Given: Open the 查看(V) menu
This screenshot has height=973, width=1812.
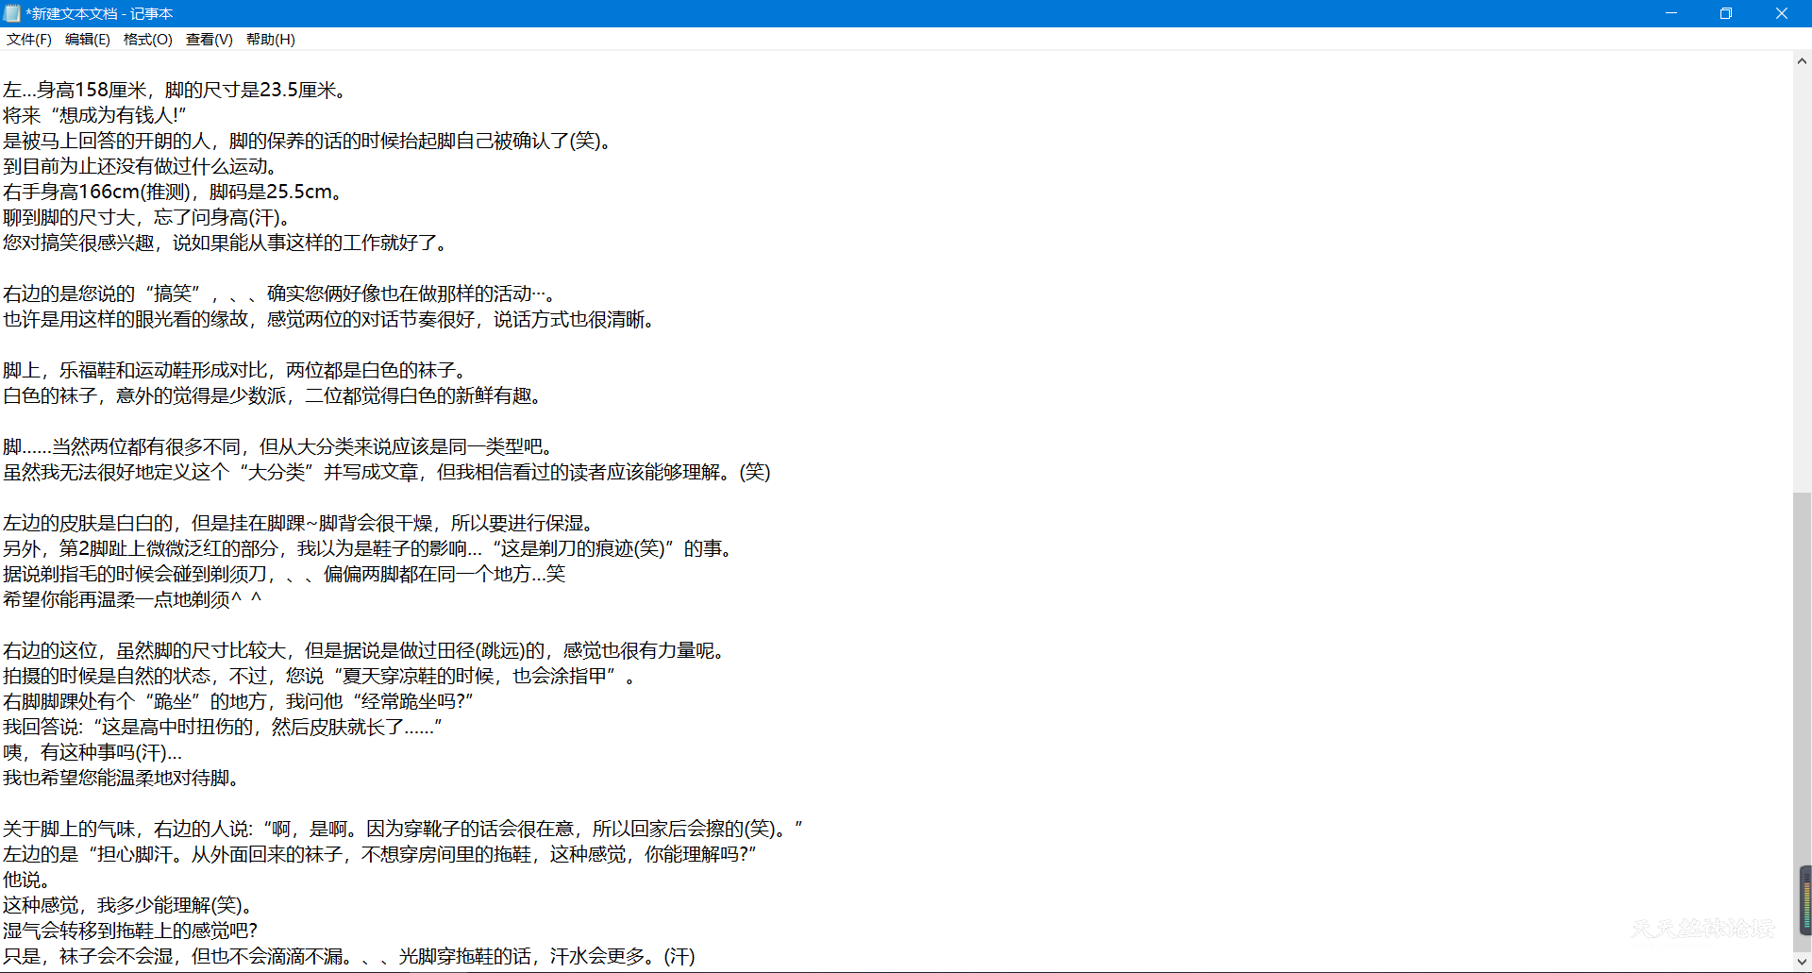Looking at the screenshot, I should (x=209, y=40).
